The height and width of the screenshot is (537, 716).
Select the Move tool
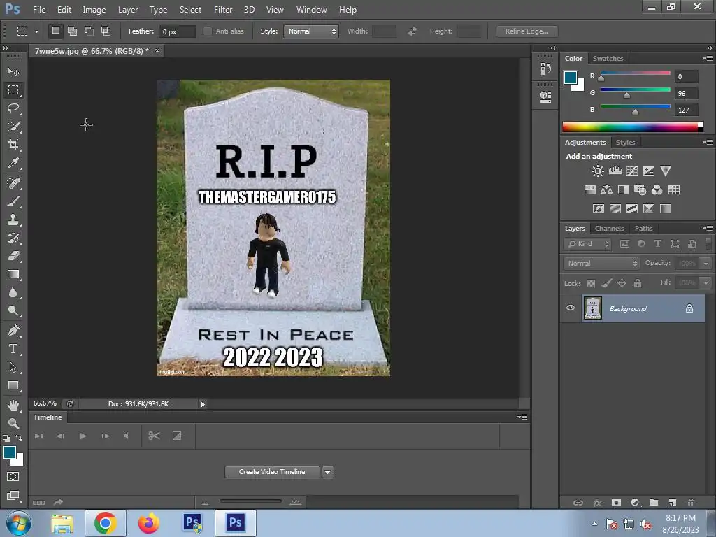(x=13, y=72)
